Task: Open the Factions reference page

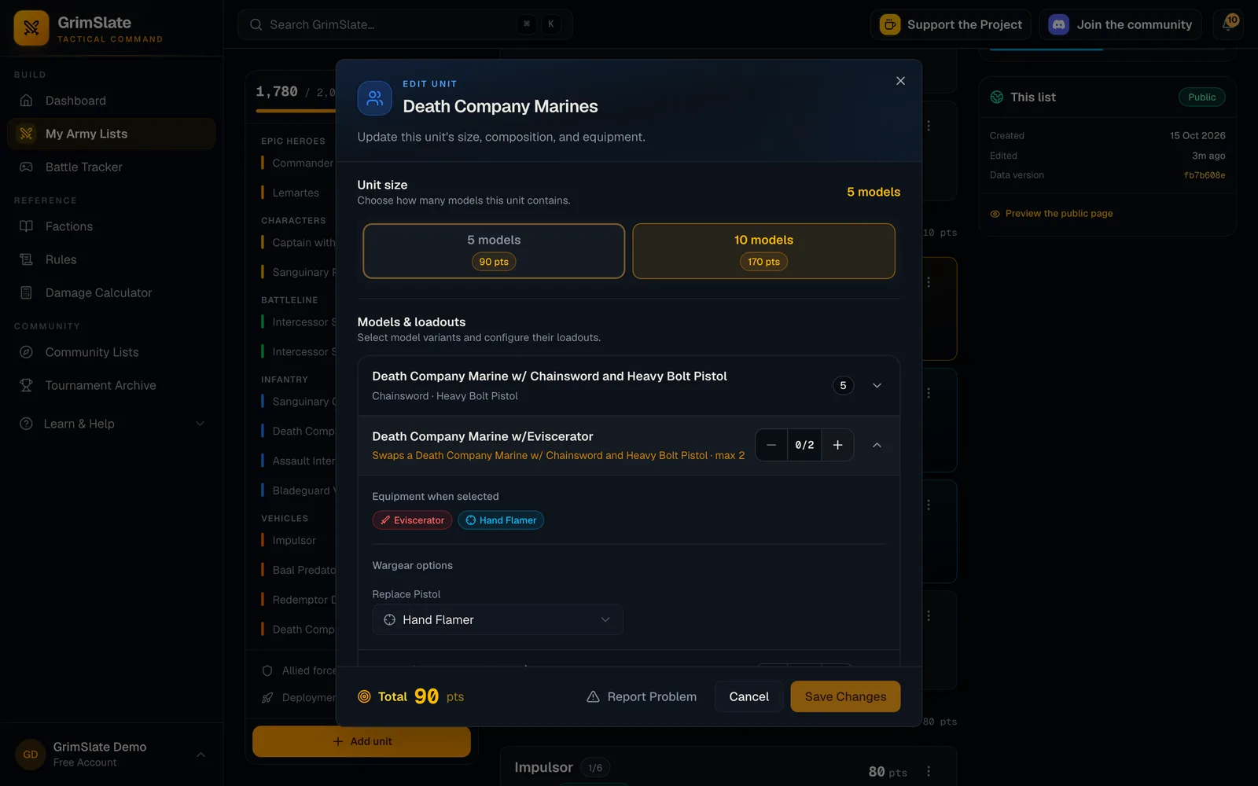Action: point(111,226)
